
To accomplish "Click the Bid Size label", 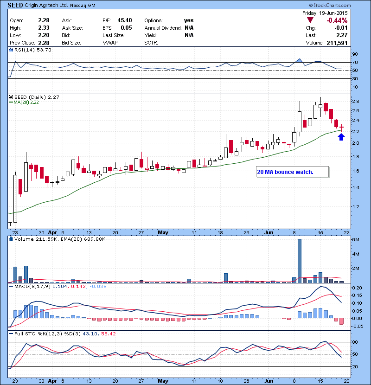I will click(x=71, y=43).
